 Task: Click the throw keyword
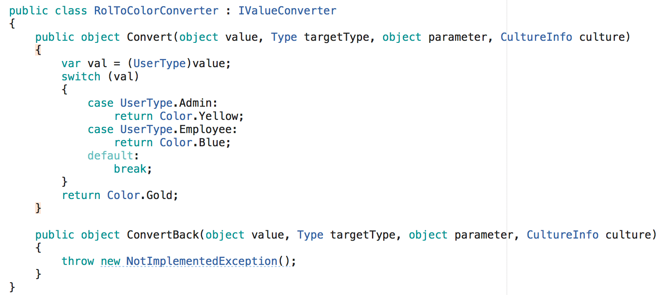click(78, 261)
